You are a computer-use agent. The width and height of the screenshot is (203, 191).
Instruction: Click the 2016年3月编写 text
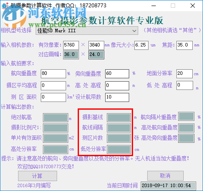click(x=34, y=185)
